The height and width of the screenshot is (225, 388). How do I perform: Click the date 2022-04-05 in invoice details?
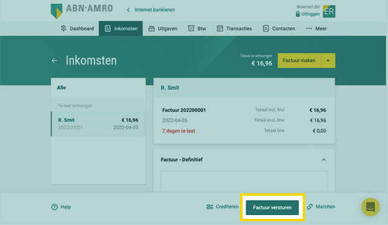175,121
